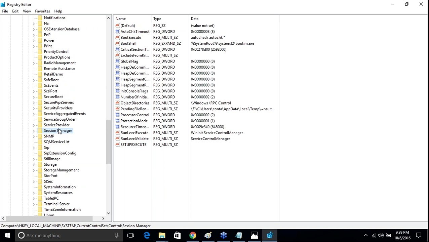The image size is (429, 242).
Task: Open the Action Center
Action: click(x=419, y=235)
